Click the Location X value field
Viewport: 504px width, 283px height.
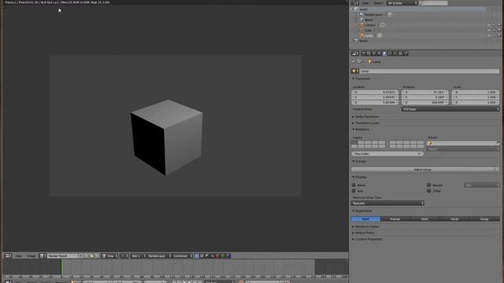point(375,92)
